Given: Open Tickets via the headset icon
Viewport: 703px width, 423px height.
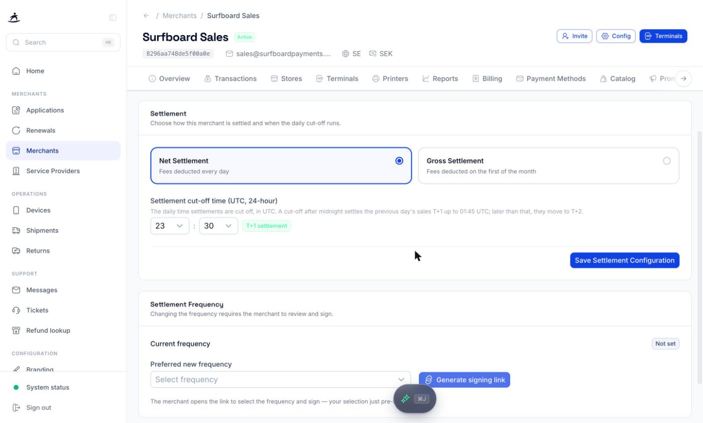Looking at the screenshot, I should pyautogui.click(x=16, y=310).
